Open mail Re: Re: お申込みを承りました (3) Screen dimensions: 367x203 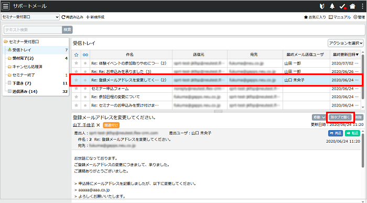[x=121, y=71]
